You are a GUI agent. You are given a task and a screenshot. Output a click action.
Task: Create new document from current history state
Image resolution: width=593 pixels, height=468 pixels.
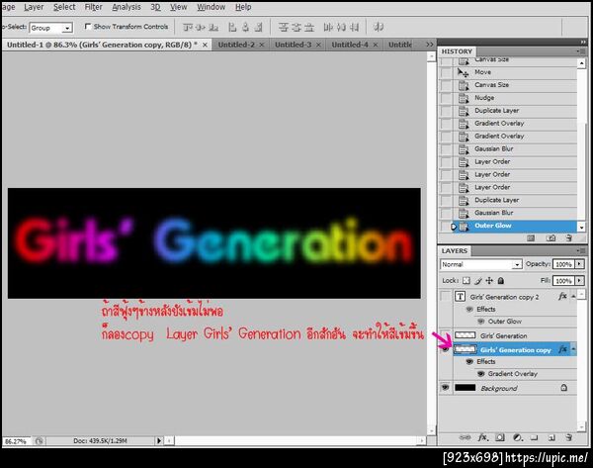531,238
